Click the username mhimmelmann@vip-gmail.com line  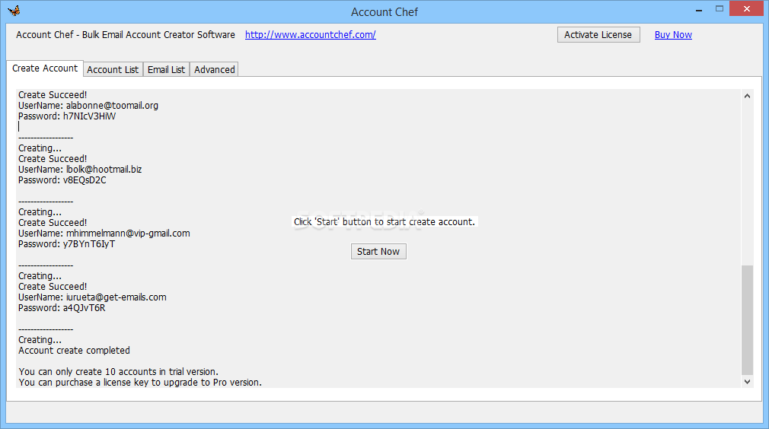[x=104, y=233]
